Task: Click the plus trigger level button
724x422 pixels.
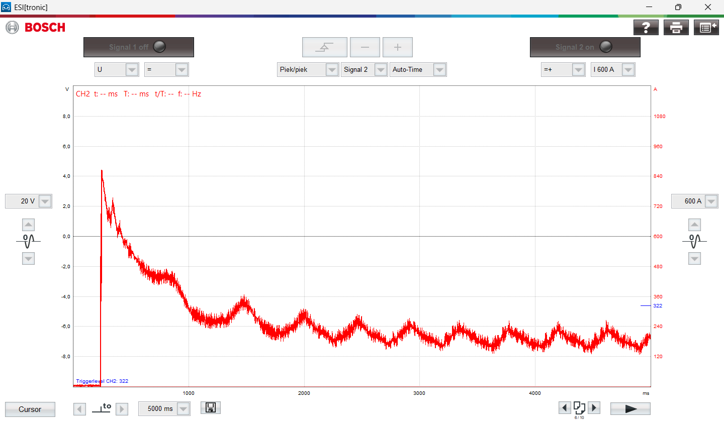Action: click(x=398, y=47)
